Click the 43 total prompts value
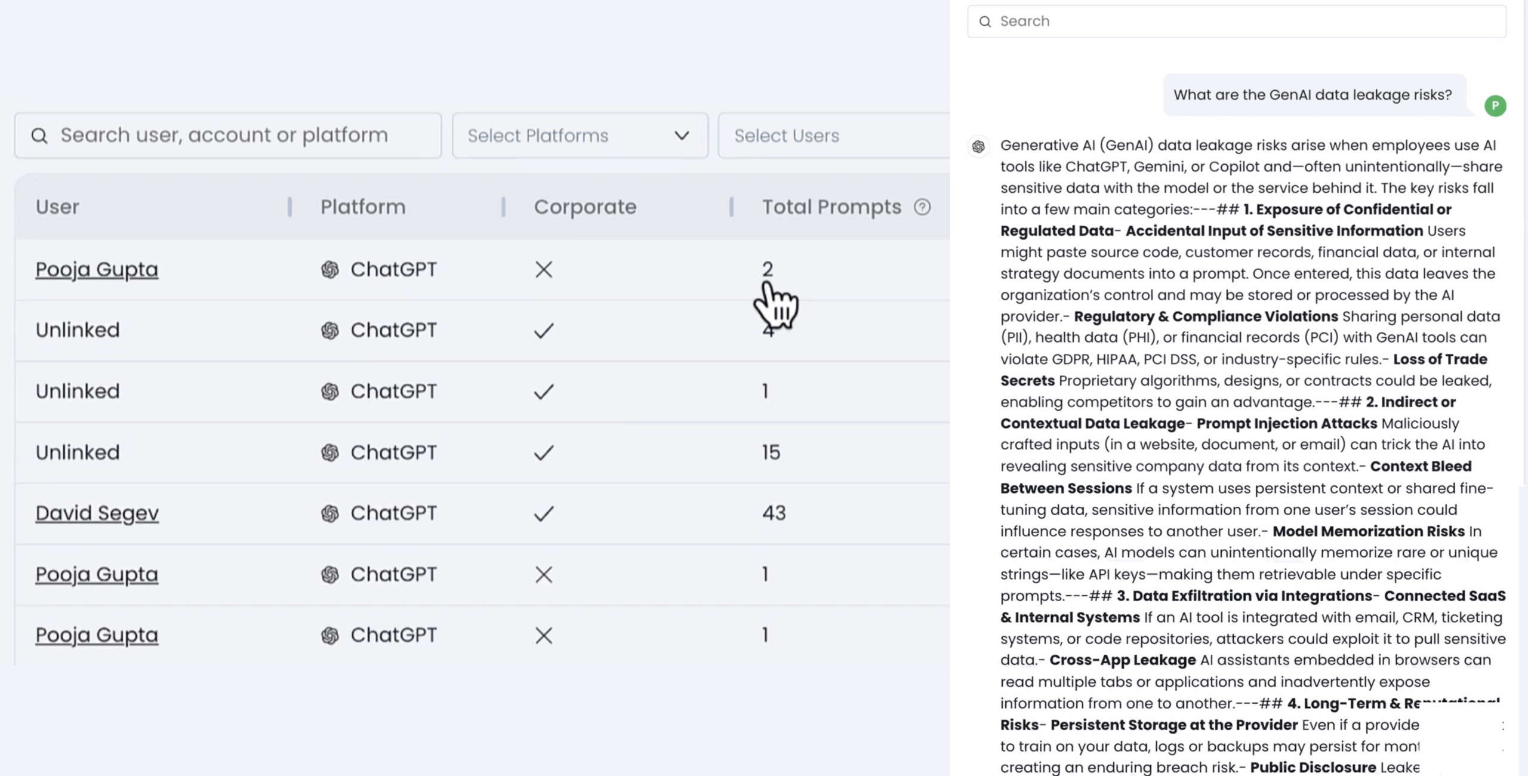The width and height of the screenshot is (1528, 776). pos(774,513)
